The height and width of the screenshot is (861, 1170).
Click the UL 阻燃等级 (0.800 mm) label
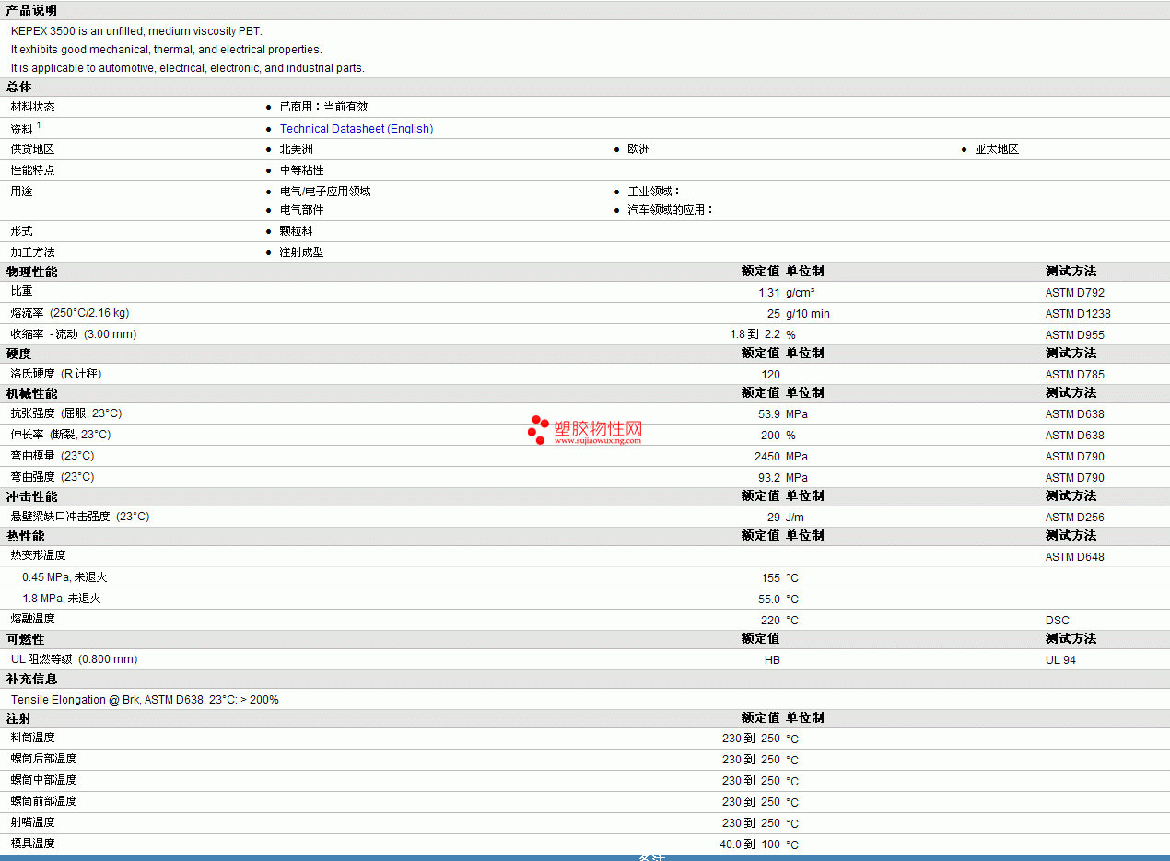click(74, 659)
